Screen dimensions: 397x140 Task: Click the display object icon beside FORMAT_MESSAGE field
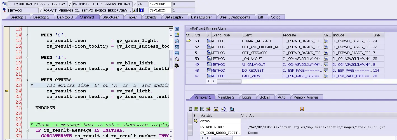pyautogui.click(x=136, y=10)
